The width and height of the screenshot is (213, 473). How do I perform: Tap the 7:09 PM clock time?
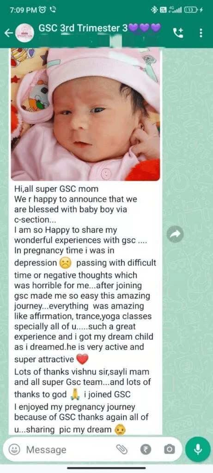click(x=24, y=10)
